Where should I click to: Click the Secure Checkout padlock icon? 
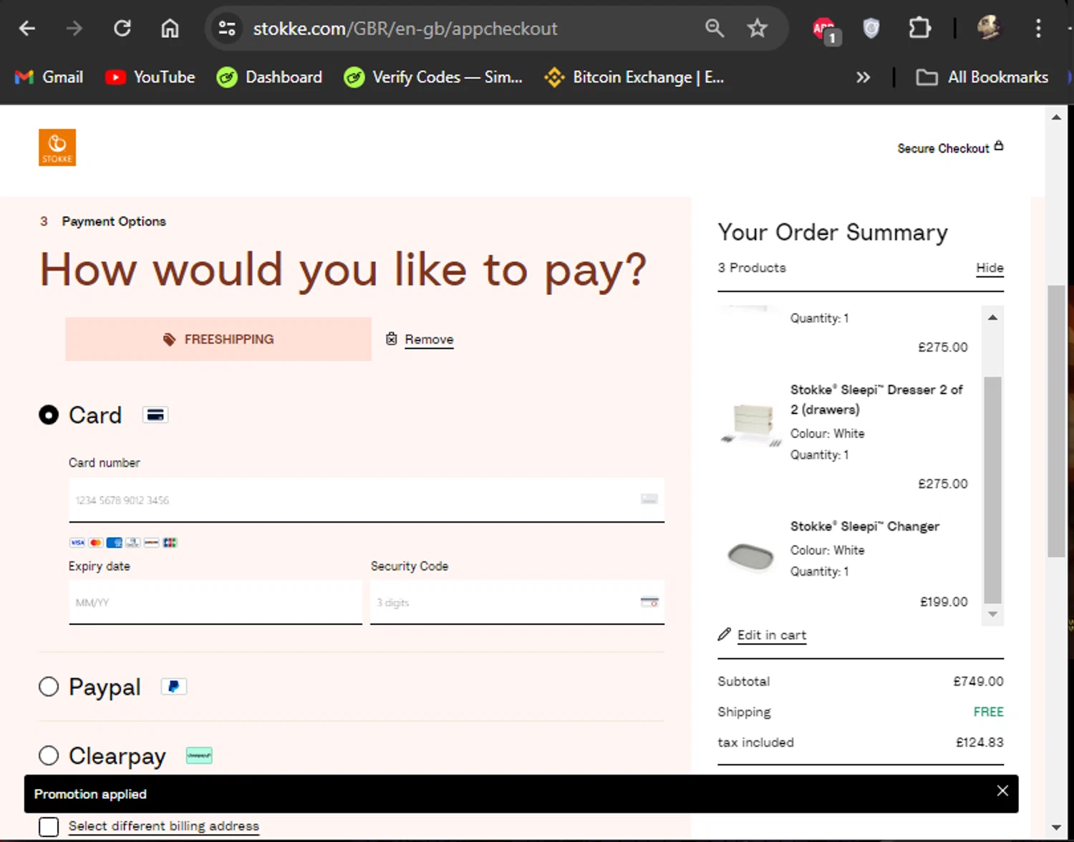point(999,146)
